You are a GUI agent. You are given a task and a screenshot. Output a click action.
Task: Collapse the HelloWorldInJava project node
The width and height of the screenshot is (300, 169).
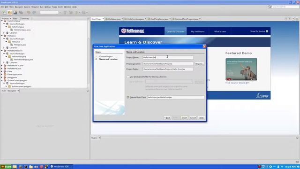(x=2, y=51)
